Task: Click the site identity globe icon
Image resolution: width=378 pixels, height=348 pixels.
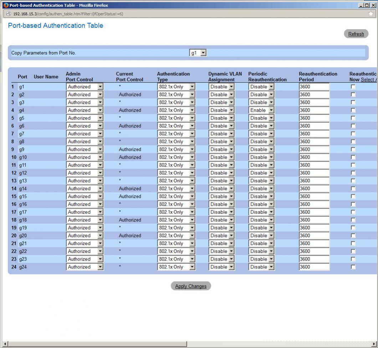Action: pos(9,14)
